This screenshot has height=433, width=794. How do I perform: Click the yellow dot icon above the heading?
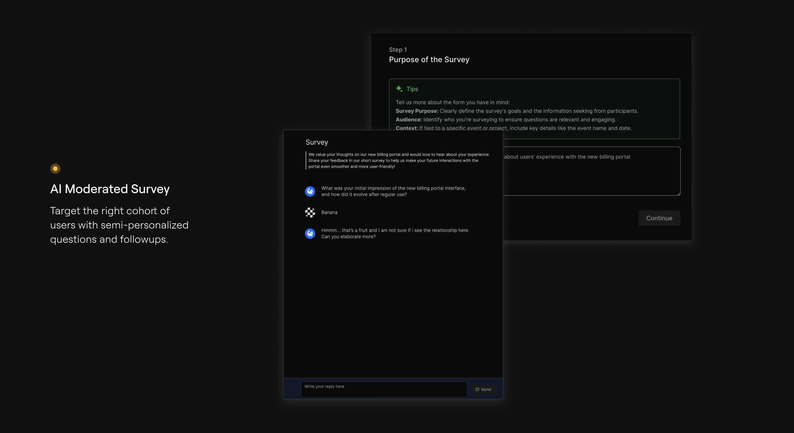tap(55, 169)
